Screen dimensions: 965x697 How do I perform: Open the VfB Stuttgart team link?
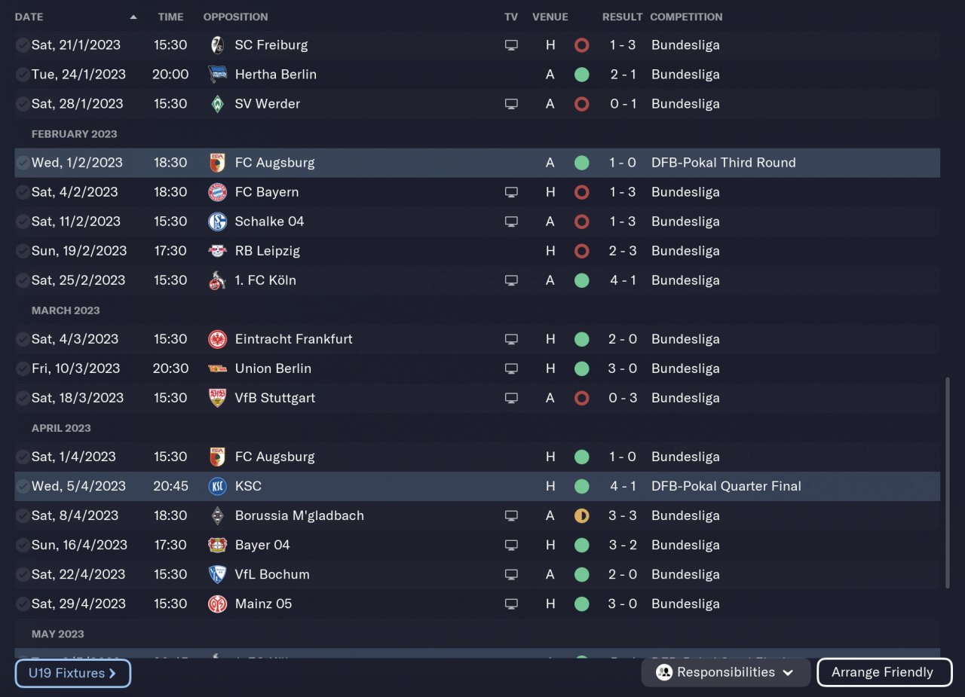[x=274, y=398]
